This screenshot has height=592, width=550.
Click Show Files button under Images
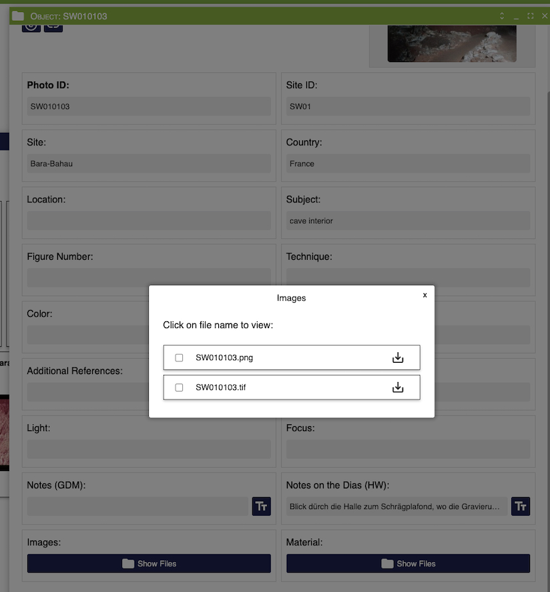[149, 563]
